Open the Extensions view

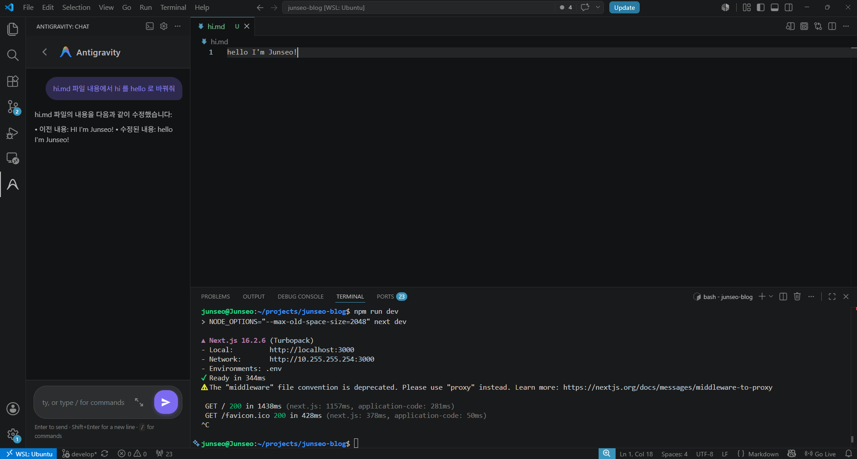(13, 81)
